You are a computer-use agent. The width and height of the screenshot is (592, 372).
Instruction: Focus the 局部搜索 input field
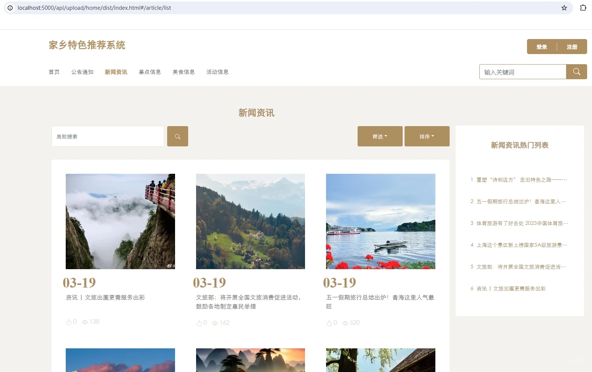pyautogui.click(x=108, y=136)
